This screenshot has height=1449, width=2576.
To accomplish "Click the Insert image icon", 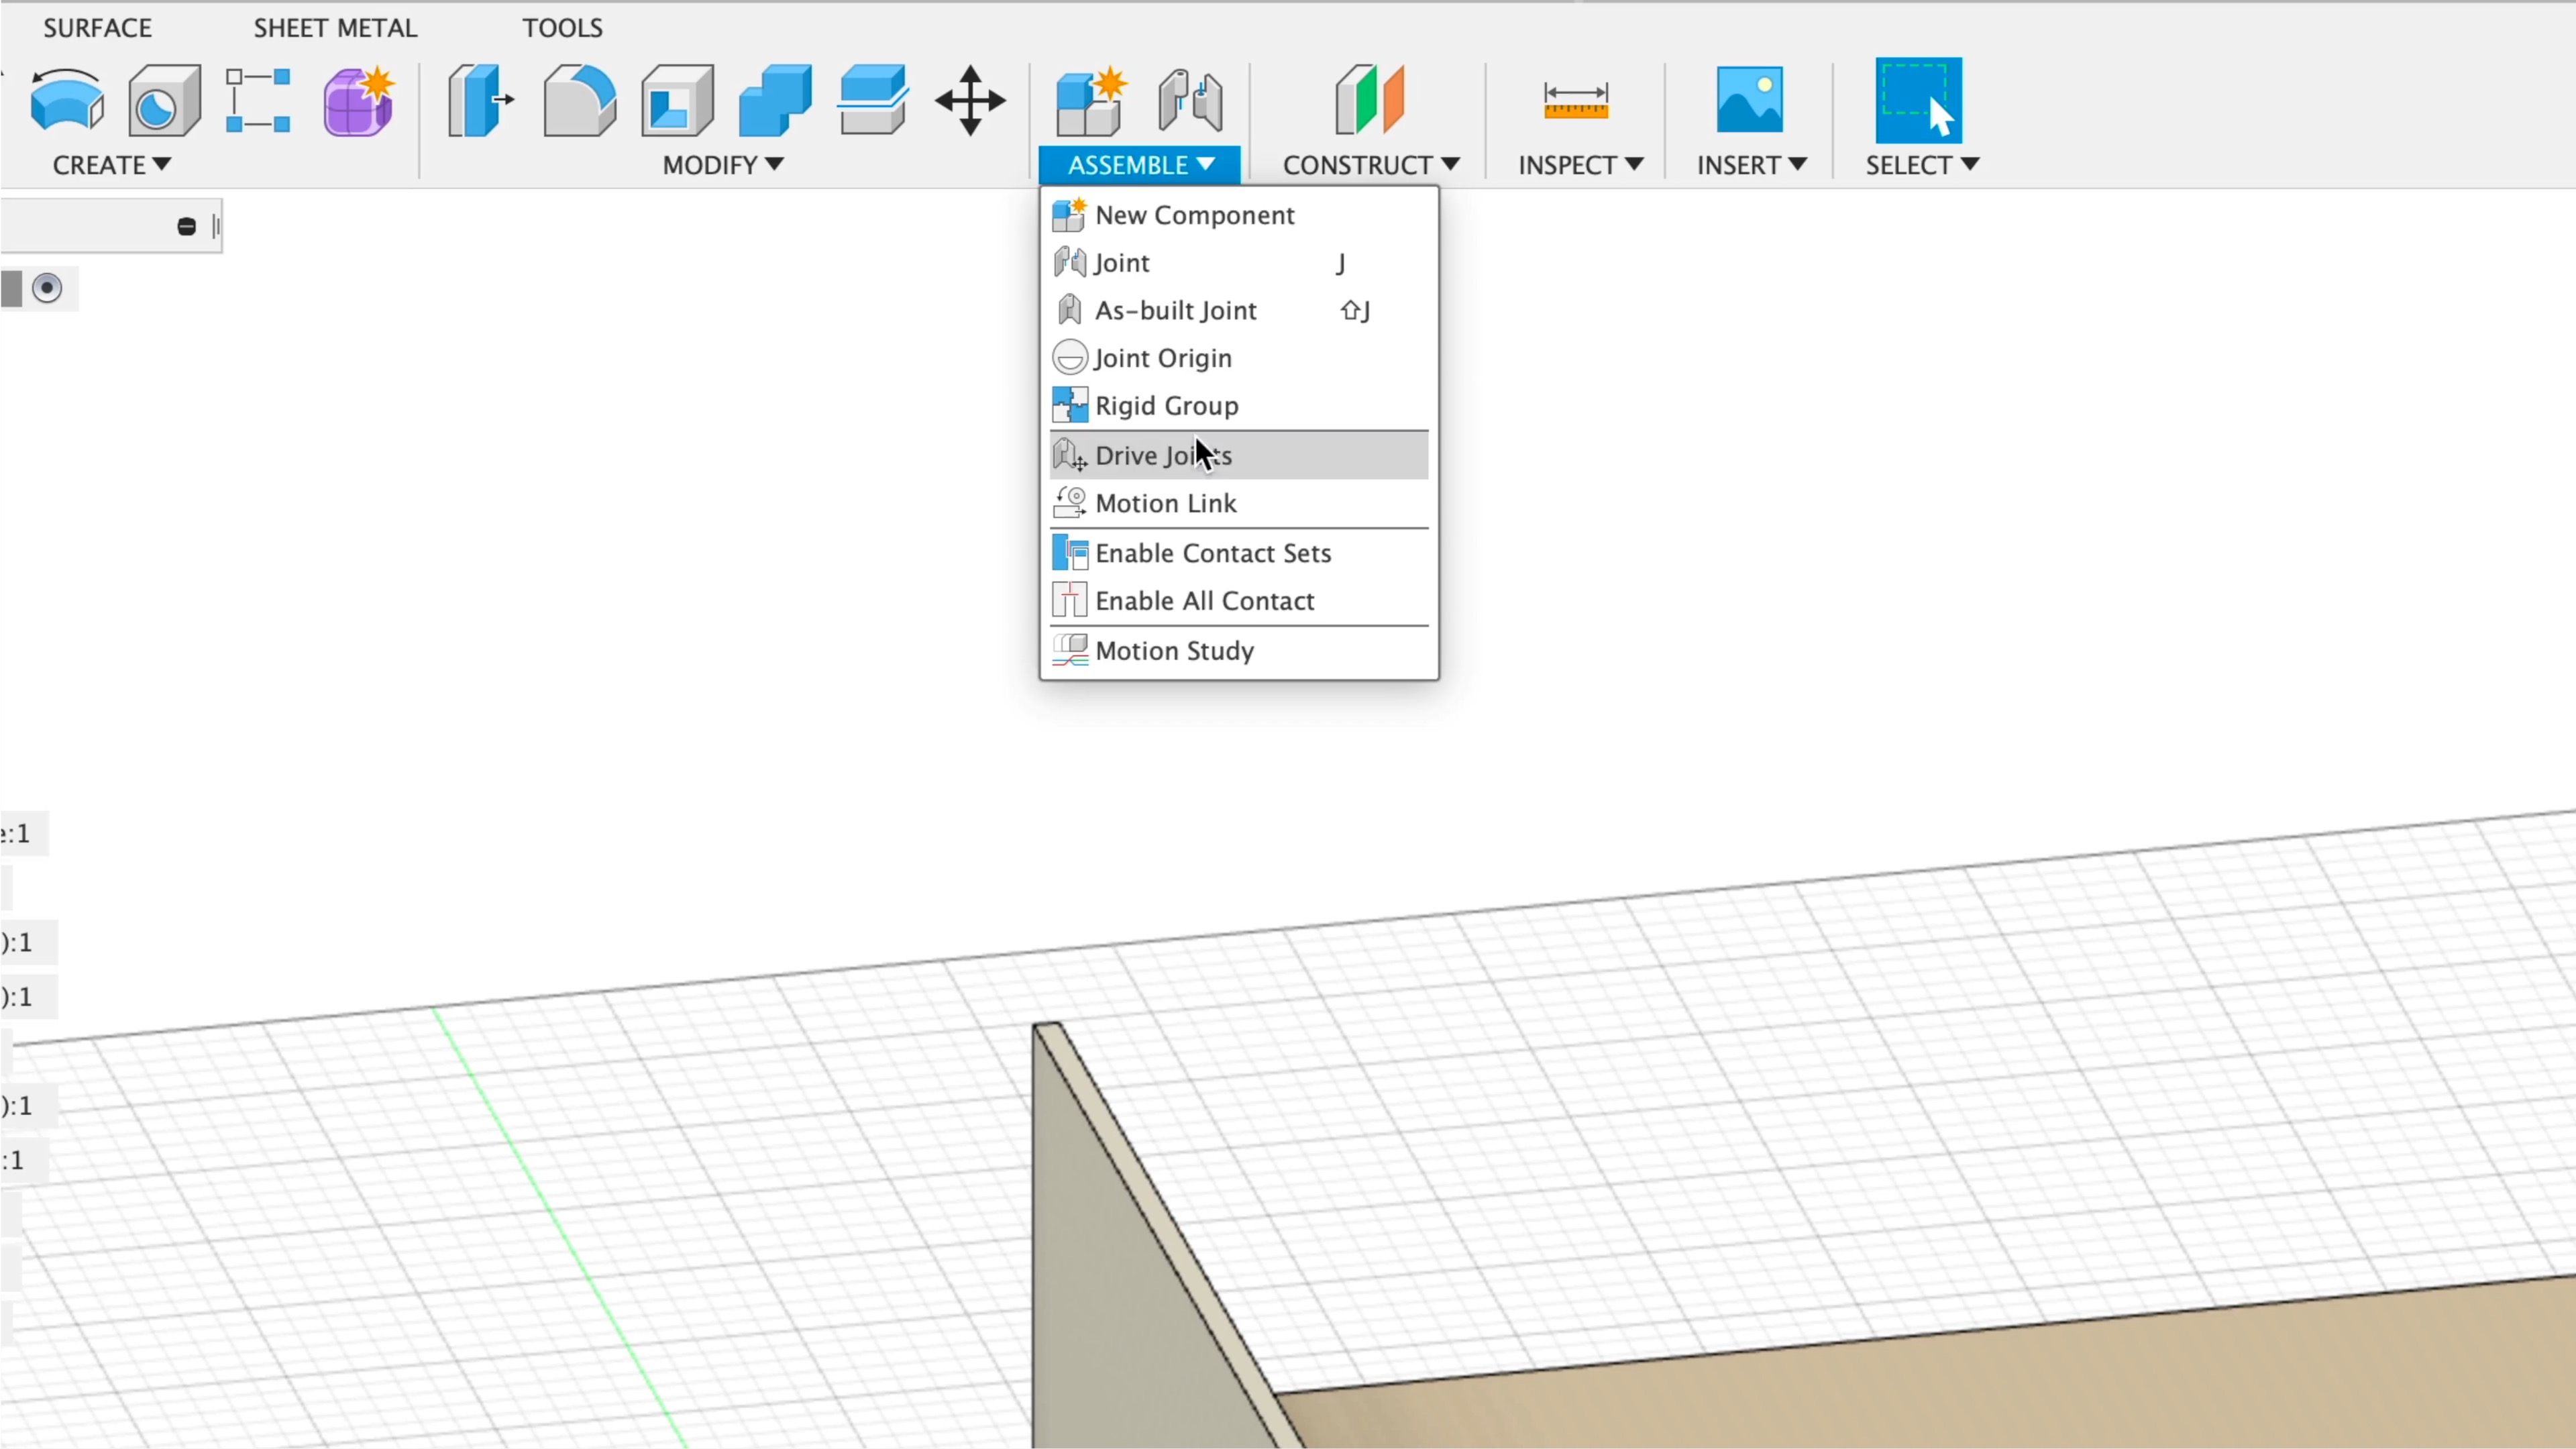I will point(1749,100).
